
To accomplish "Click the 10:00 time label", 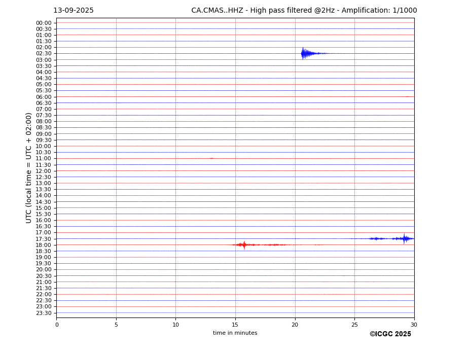I will 44,147.
